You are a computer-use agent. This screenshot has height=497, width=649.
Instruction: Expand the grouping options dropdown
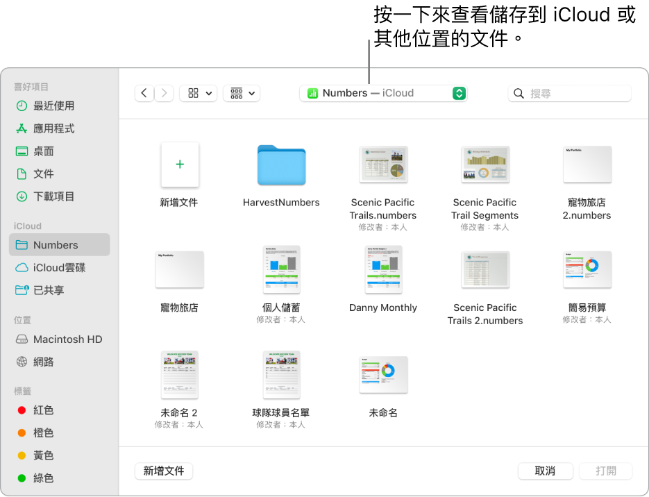pyautogui.click(x=241, y=93)
